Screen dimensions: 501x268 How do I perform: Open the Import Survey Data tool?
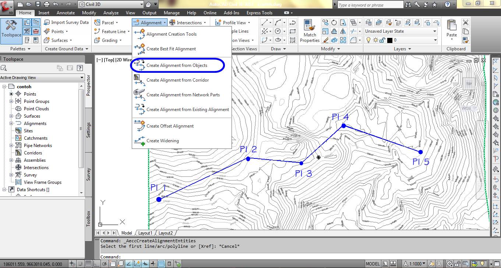click(66, 22)
